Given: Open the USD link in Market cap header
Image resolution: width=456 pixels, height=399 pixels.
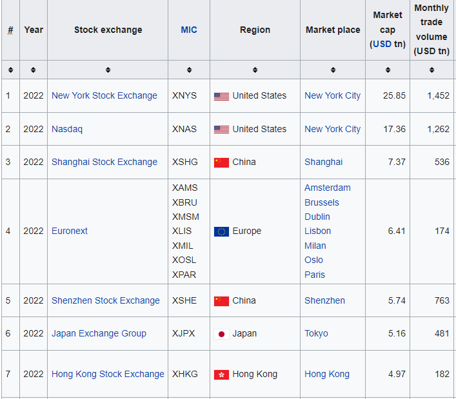Looking at the screenshot, I should (382, 44).
